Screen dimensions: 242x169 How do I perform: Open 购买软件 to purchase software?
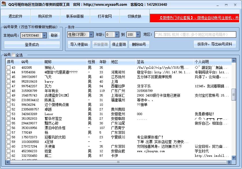45,16
